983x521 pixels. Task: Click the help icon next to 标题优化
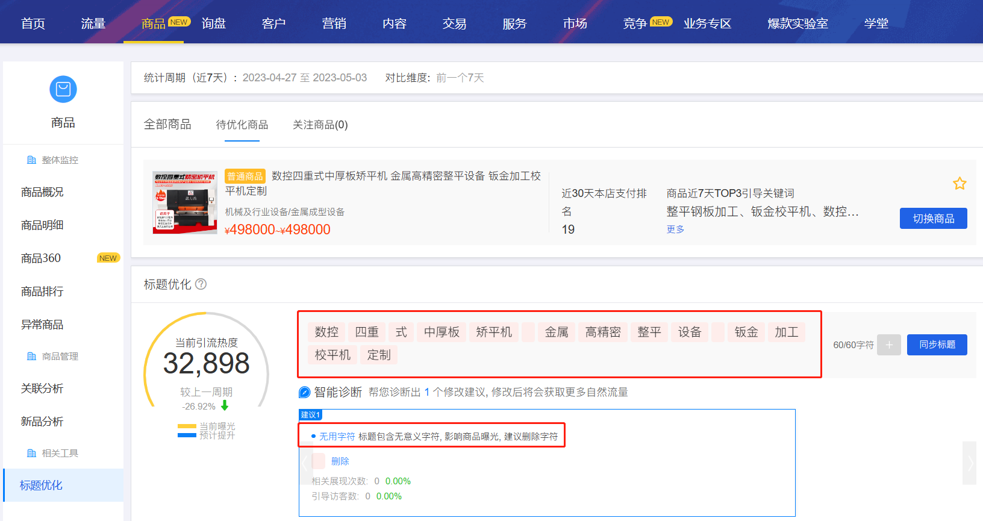tap(201, 284)
